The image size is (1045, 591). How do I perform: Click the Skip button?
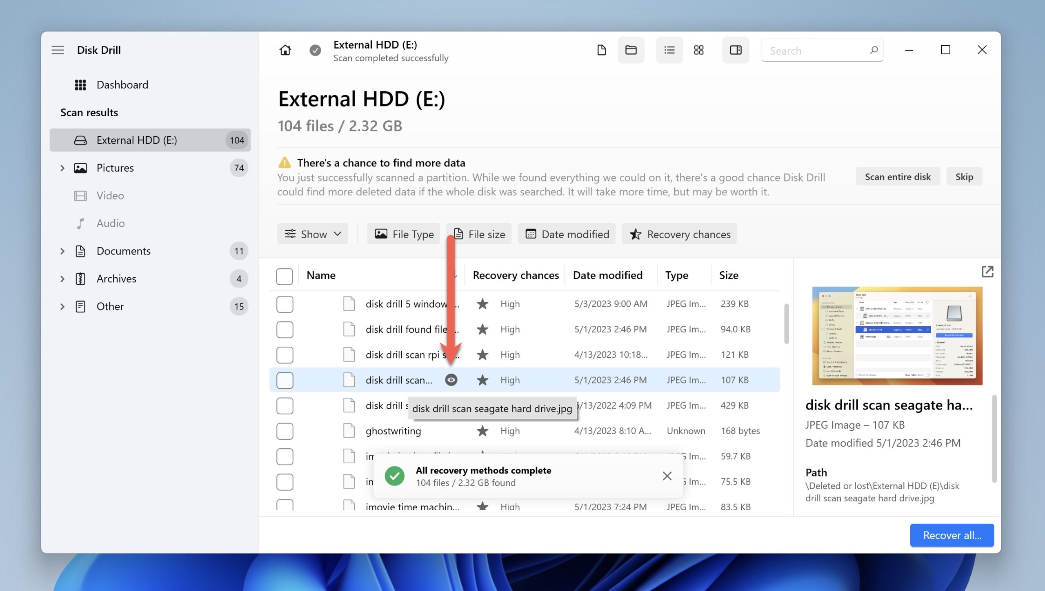coord(964,177)
